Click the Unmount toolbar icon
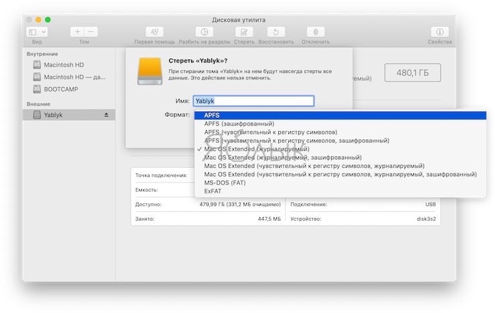Screen dimensions: 495x313 click(315, 32)
